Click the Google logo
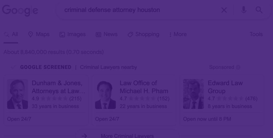 tap(20, 10)
